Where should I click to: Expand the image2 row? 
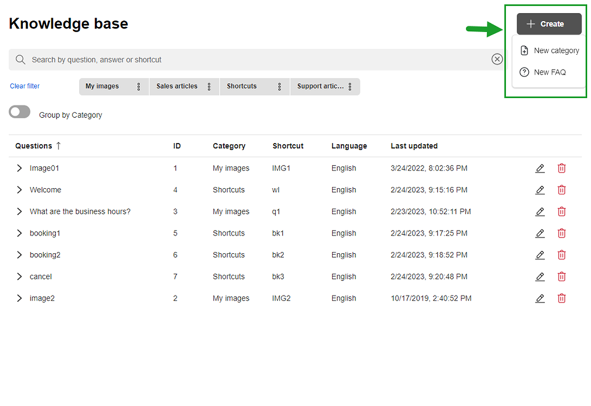[19, 298]
